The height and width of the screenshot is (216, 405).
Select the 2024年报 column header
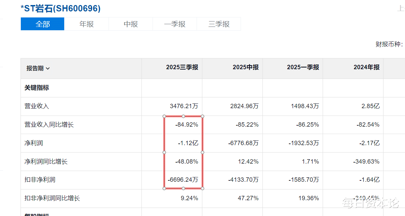(366, 67)
